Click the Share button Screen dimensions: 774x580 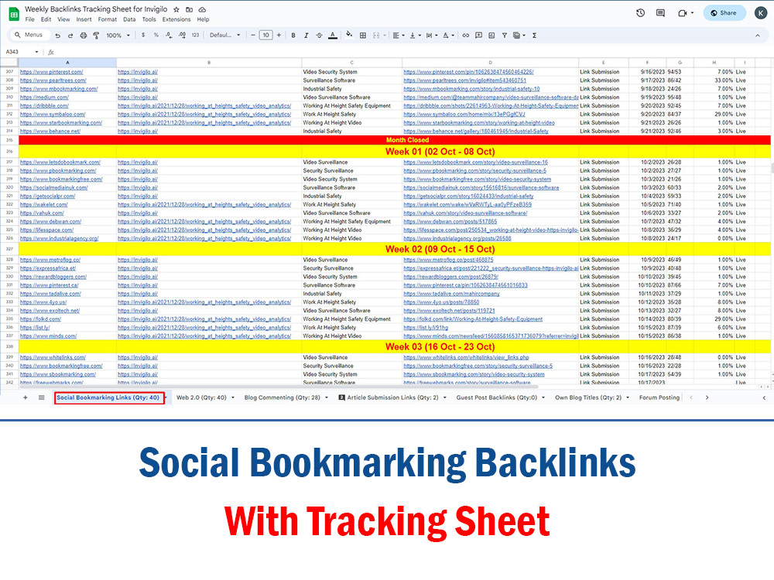[723, 13]
